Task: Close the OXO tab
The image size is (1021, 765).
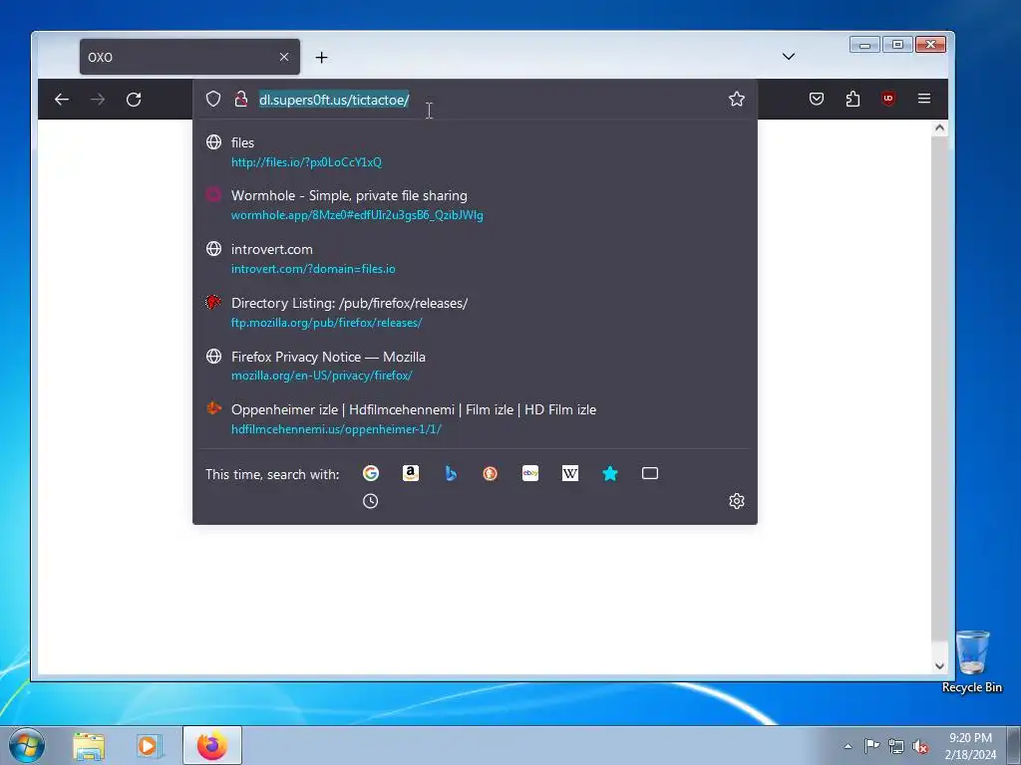Action: point(284,57)
